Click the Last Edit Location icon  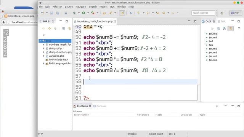tap(157, 13)
